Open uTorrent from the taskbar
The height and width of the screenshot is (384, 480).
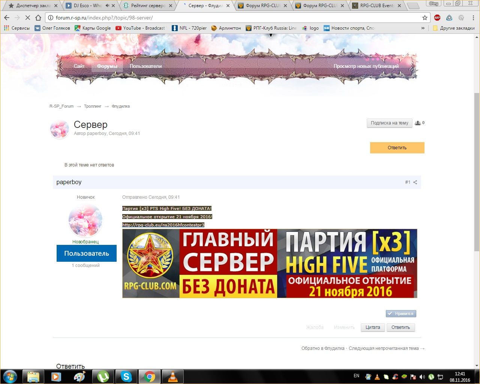click(x=103, y=376)
